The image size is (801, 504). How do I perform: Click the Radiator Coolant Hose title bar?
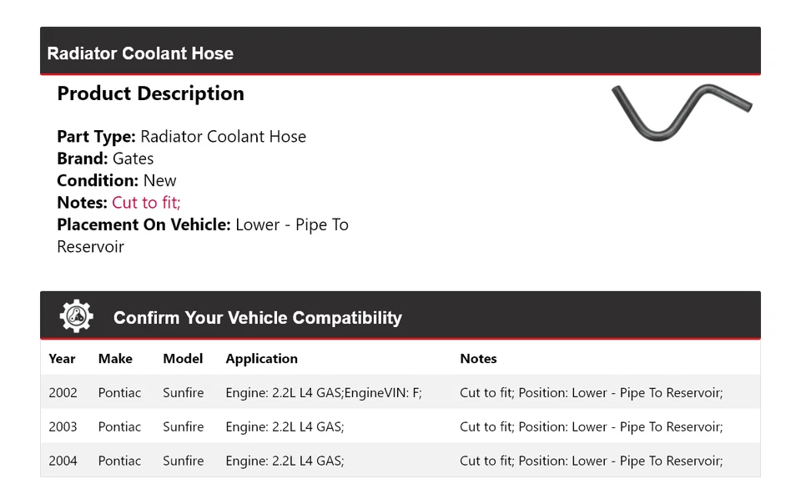click(x=140, y=53)
